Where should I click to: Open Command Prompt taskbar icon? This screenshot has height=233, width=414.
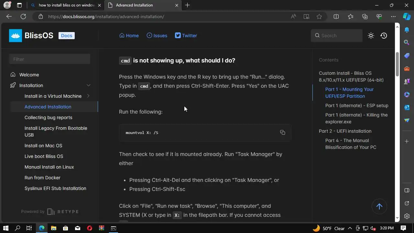(114, 228)
